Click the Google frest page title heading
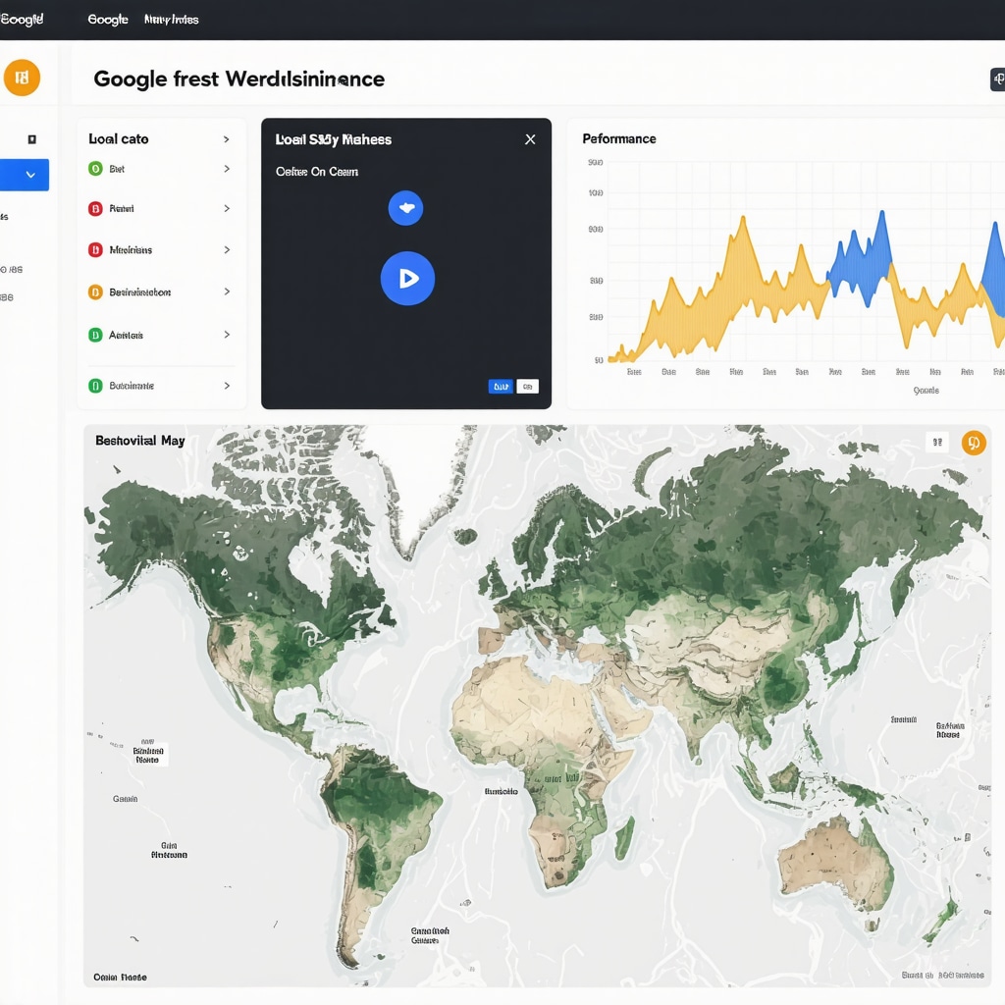The image size is (1005, 1005). pyautogui.click(x=239, y=79)
